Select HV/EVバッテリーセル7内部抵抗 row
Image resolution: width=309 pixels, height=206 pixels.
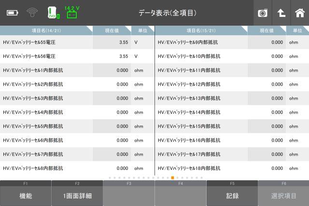[77, 154]
